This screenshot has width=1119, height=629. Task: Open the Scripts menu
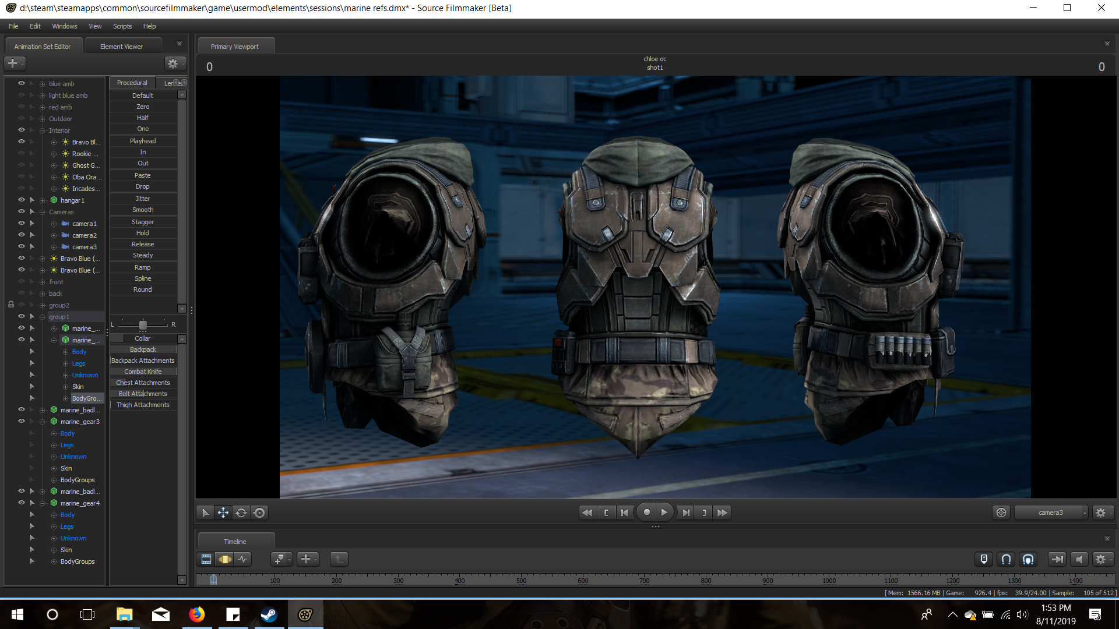point(122,26)
